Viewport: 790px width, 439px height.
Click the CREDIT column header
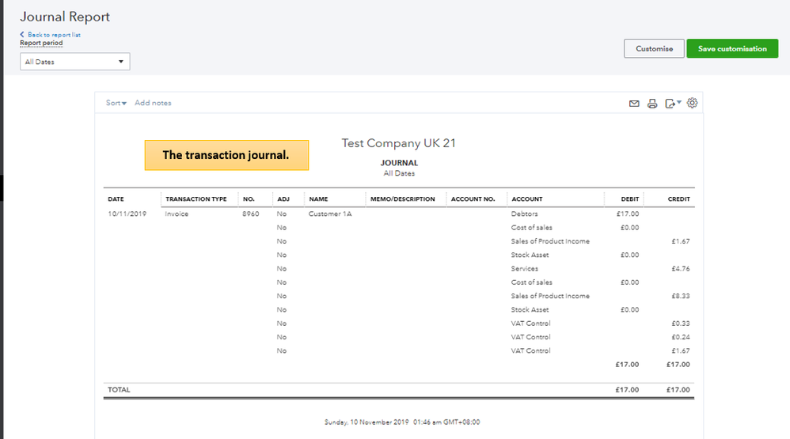(678, 199)
